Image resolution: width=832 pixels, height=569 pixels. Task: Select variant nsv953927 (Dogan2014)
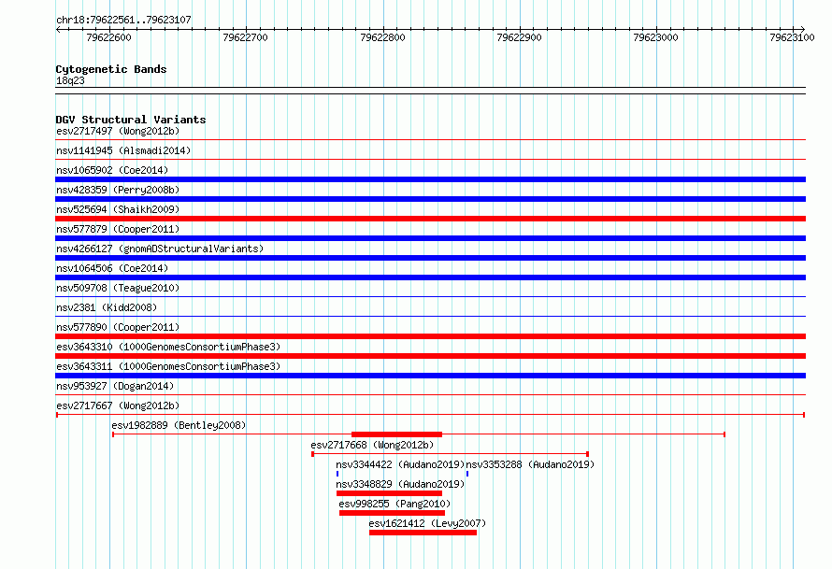point(115,386)
